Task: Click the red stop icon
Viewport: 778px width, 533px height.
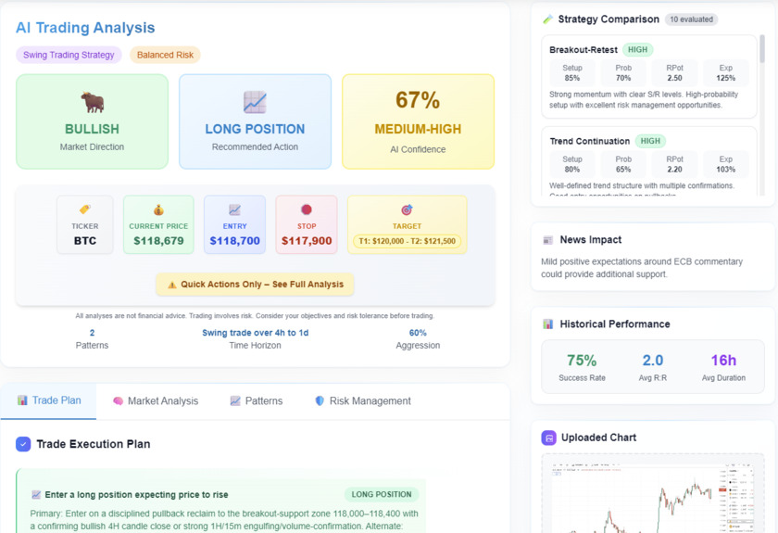Action: tap(307, 209)
